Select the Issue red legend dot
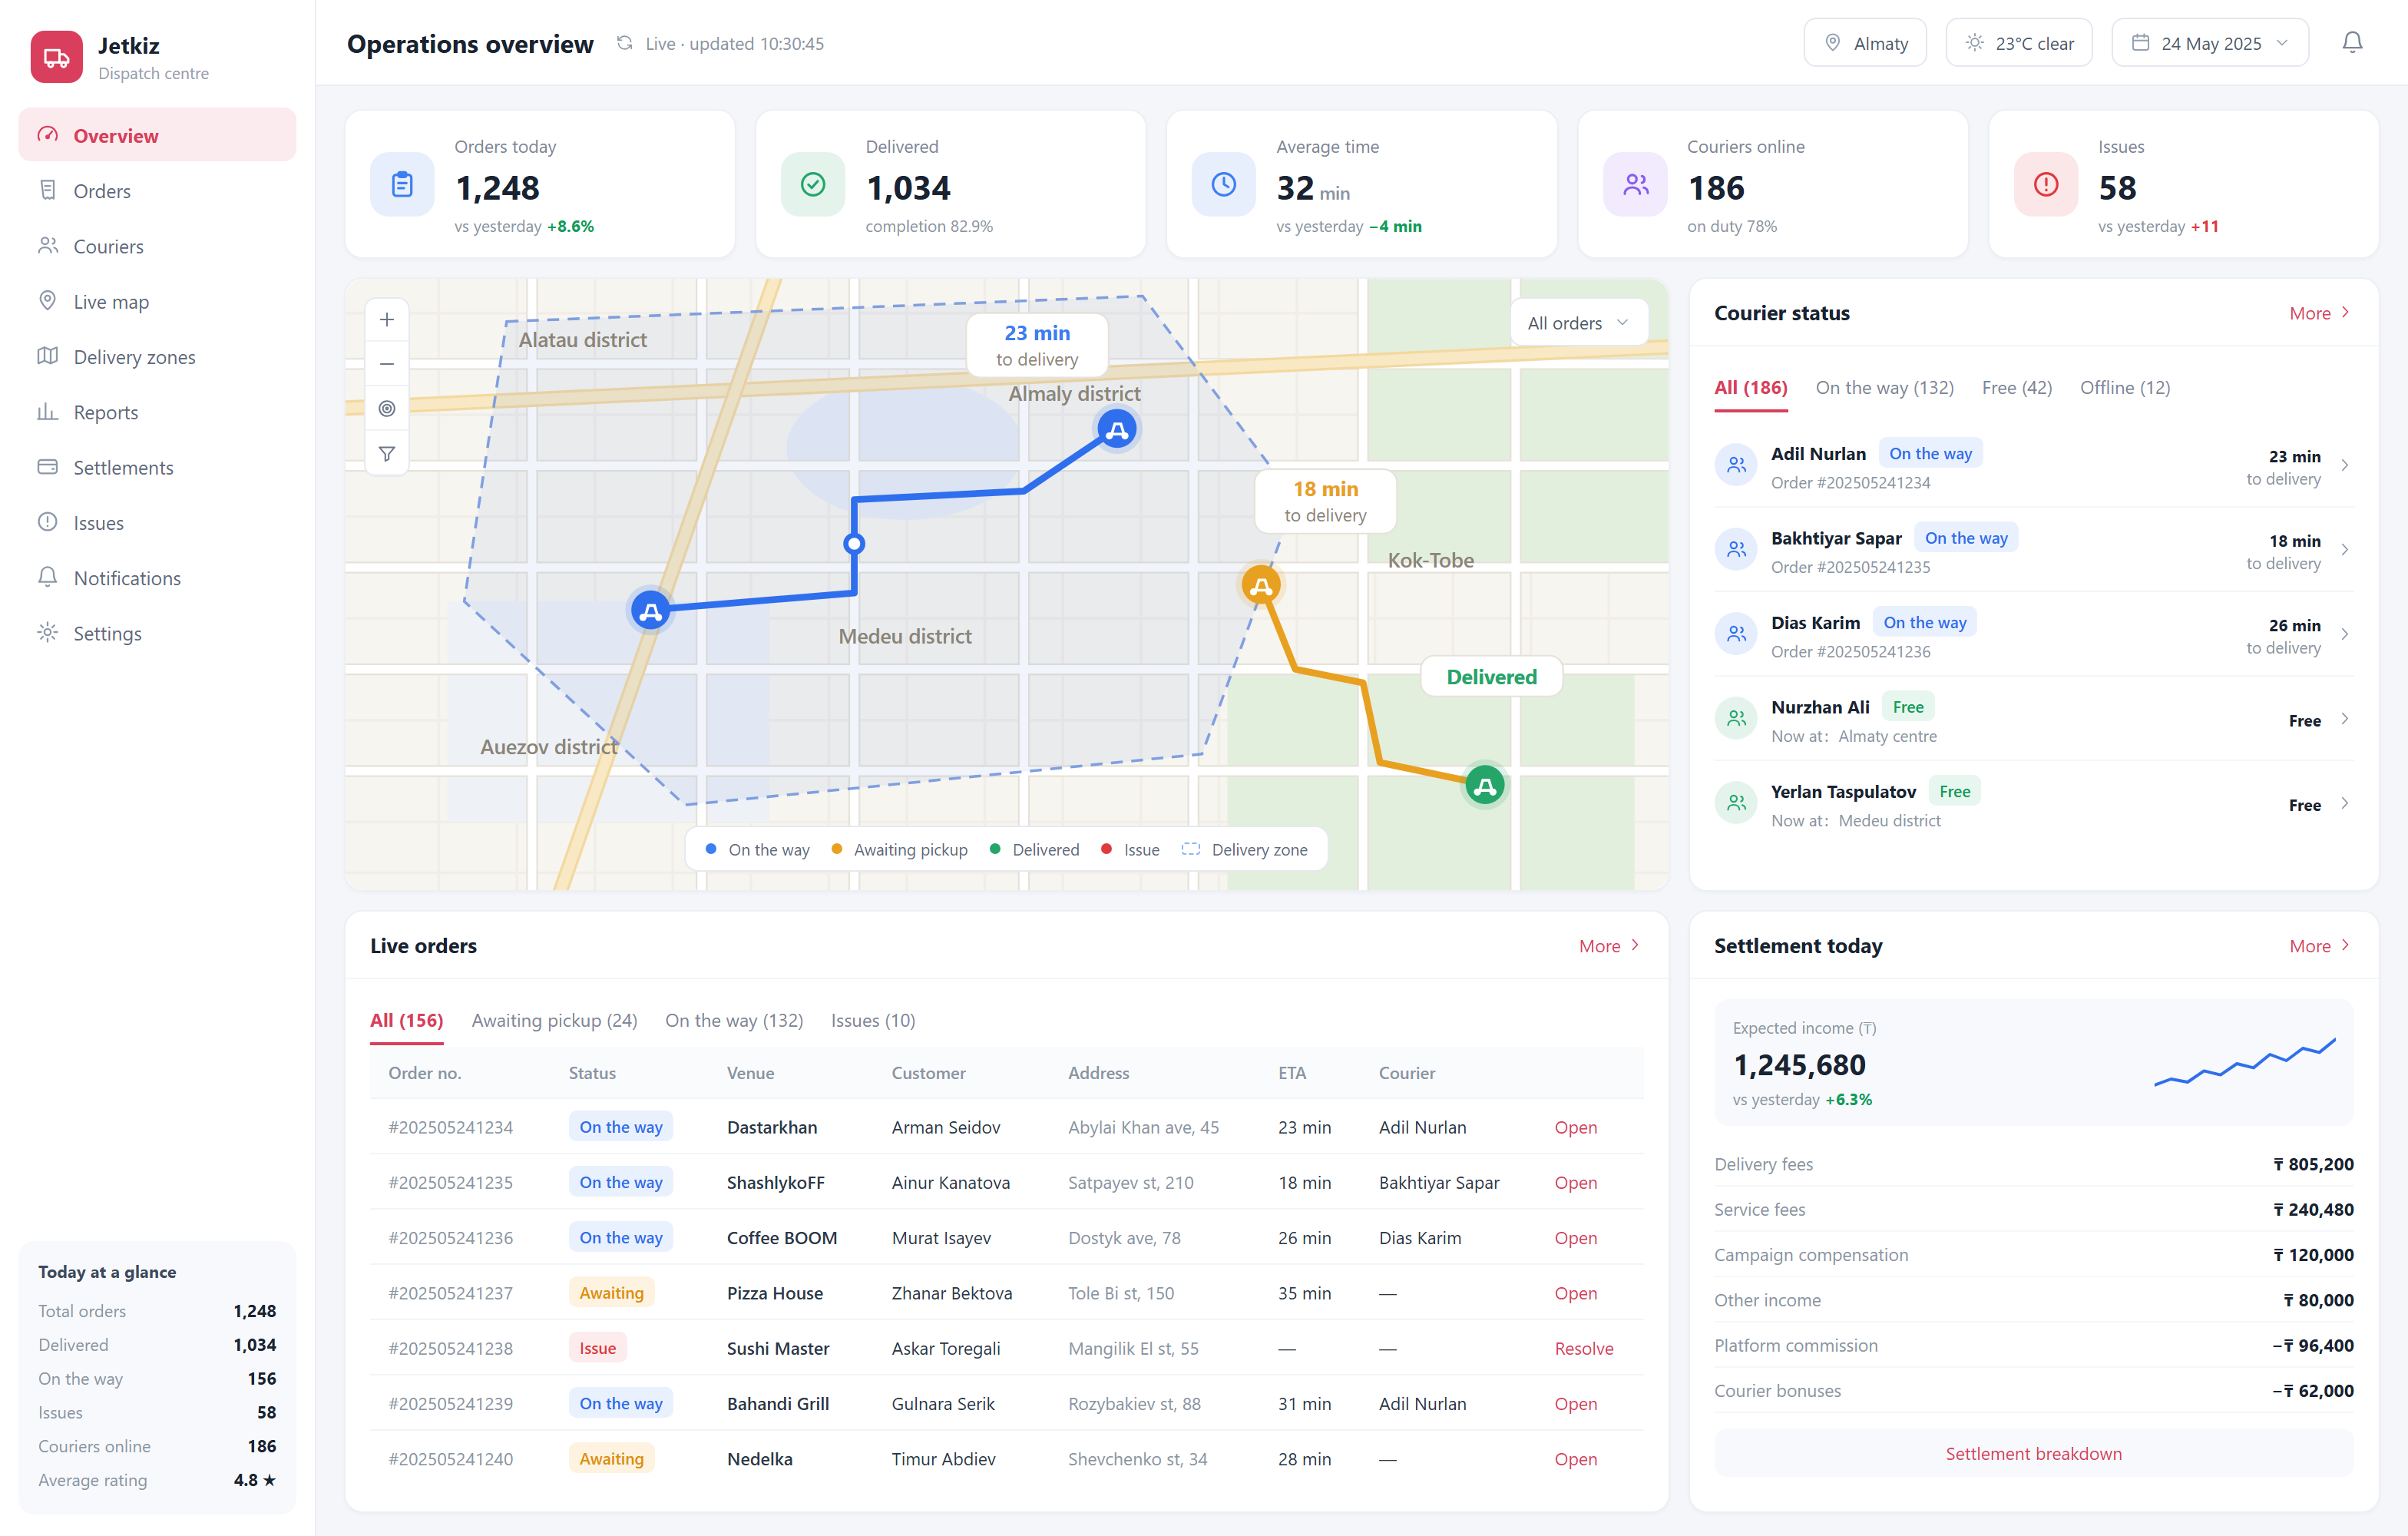 click(x=1106, y=849)
